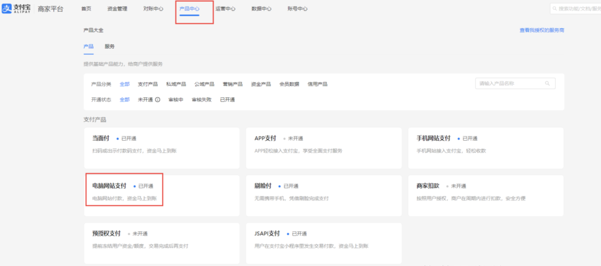This screenshot has height=266, width=601.
Task: Filter status by 未开通
Action: (146, 100)
